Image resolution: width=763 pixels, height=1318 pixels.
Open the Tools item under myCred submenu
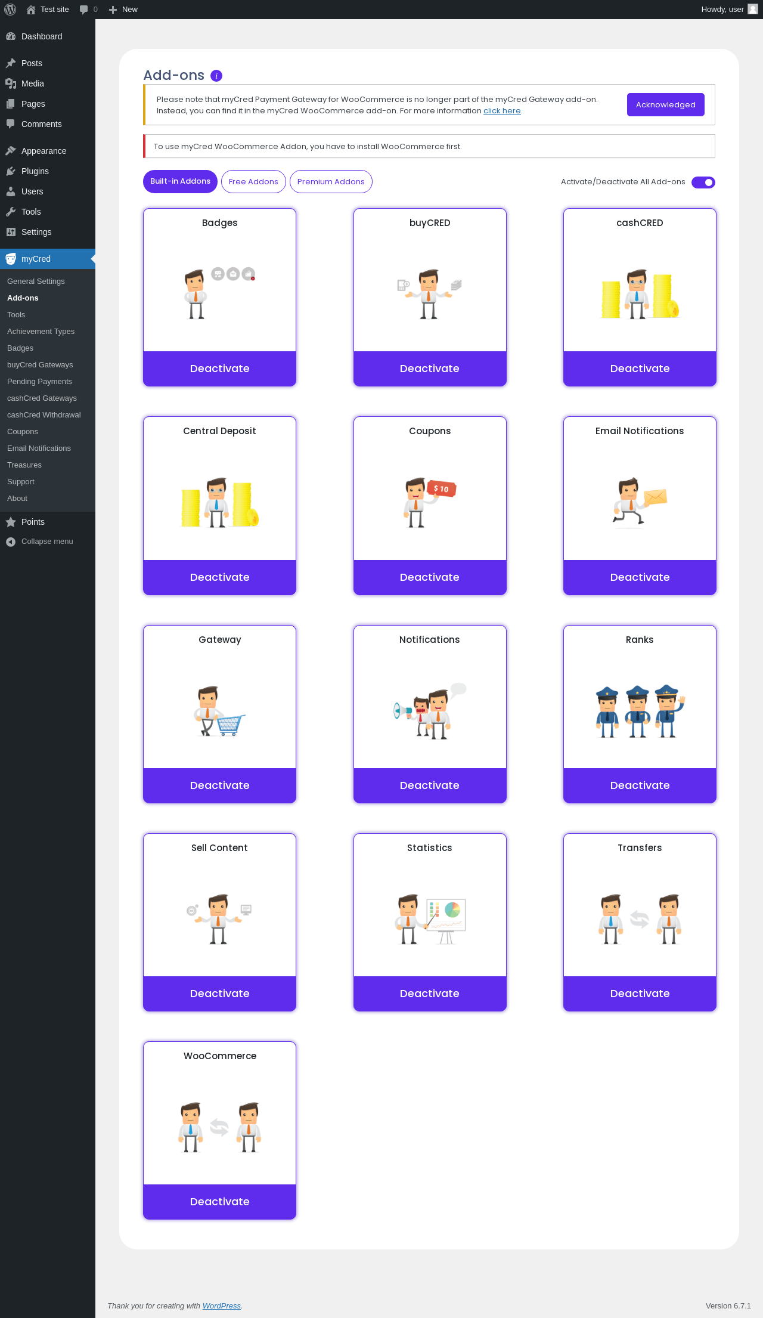(x=16, y=315)
